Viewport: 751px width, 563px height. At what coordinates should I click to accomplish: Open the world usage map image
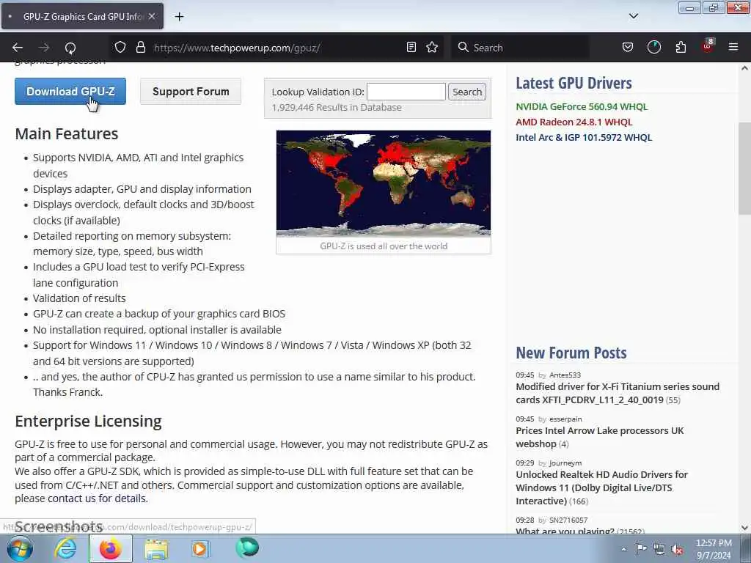click(383, 183)
